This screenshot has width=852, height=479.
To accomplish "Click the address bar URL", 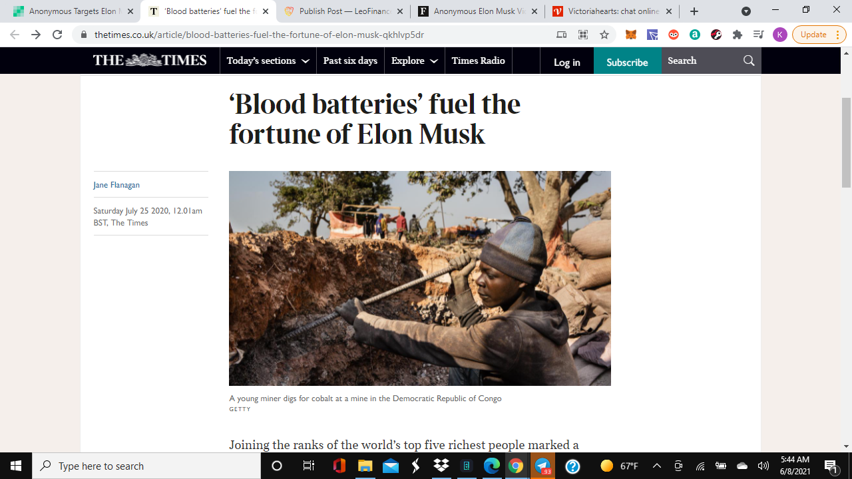I will pyautogui.click(x=259, y=35).
